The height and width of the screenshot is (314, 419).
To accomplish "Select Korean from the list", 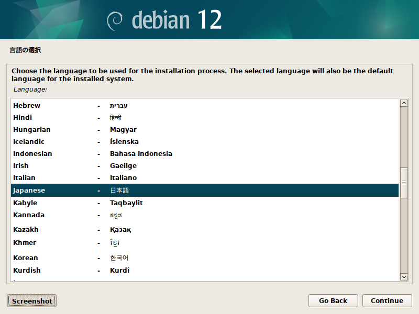I will click(x=205, y=257).
